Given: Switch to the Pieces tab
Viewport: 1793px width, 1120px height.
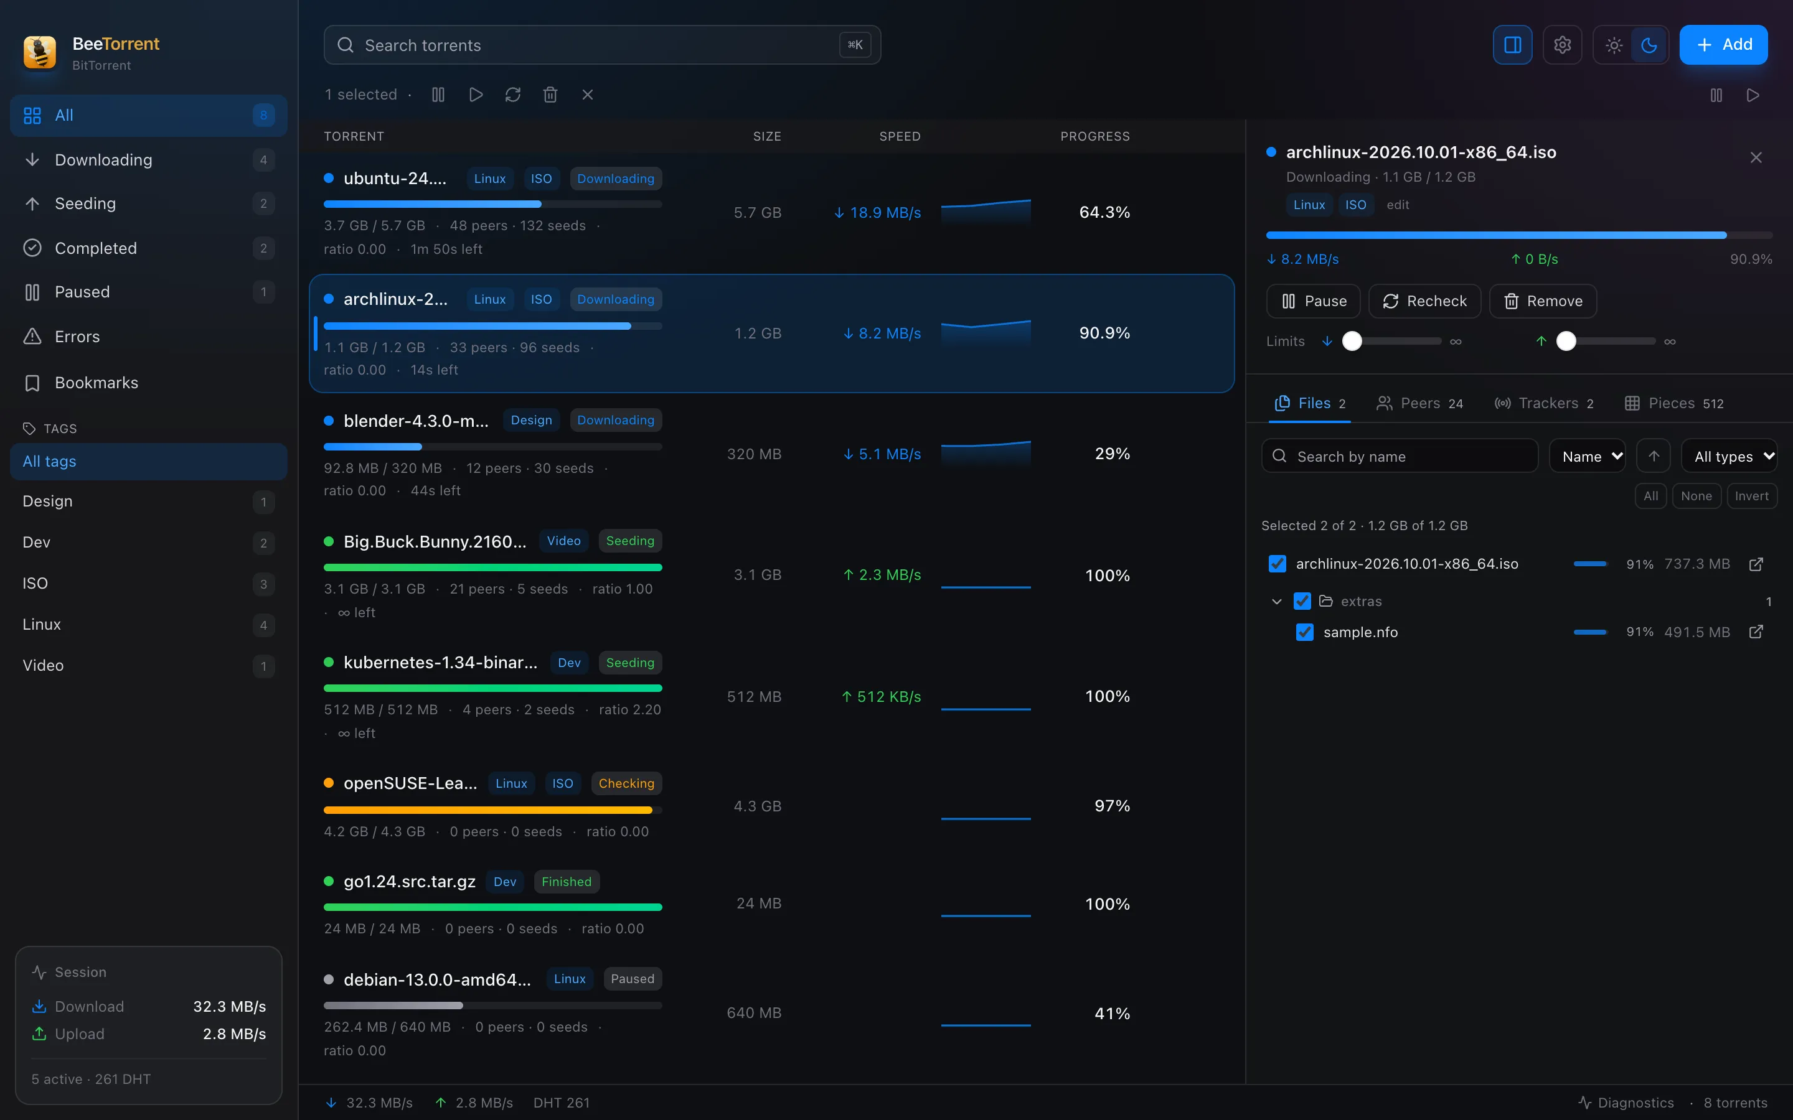Looking at the screenshot, I should tap(1675, 403).
